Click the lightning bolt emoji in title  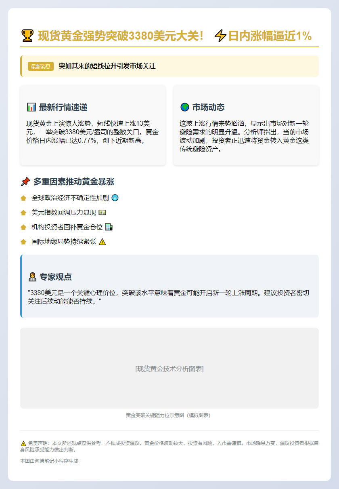(220, 36)
